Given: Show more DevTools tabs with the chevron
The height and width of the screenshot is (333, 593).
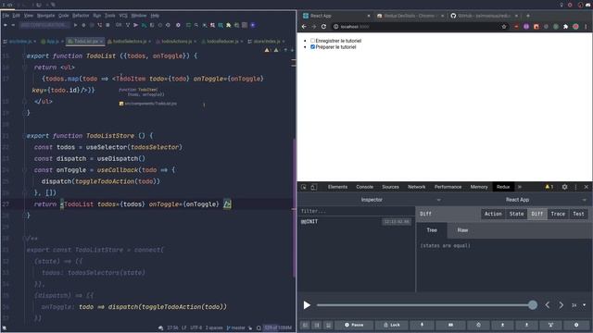Looking at the screenshot, I should tap(520, 187).
